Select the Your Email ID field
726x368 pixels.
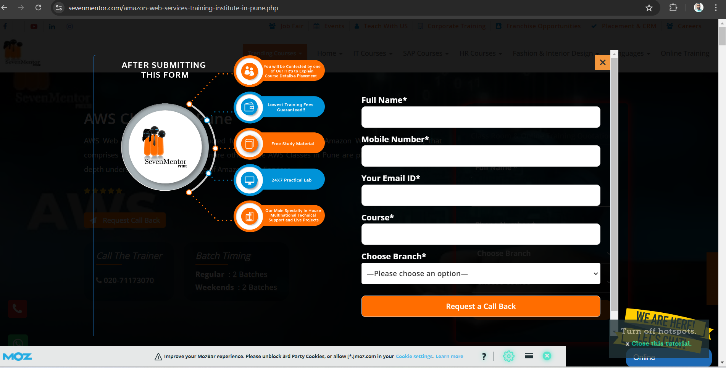click(481, 195)
